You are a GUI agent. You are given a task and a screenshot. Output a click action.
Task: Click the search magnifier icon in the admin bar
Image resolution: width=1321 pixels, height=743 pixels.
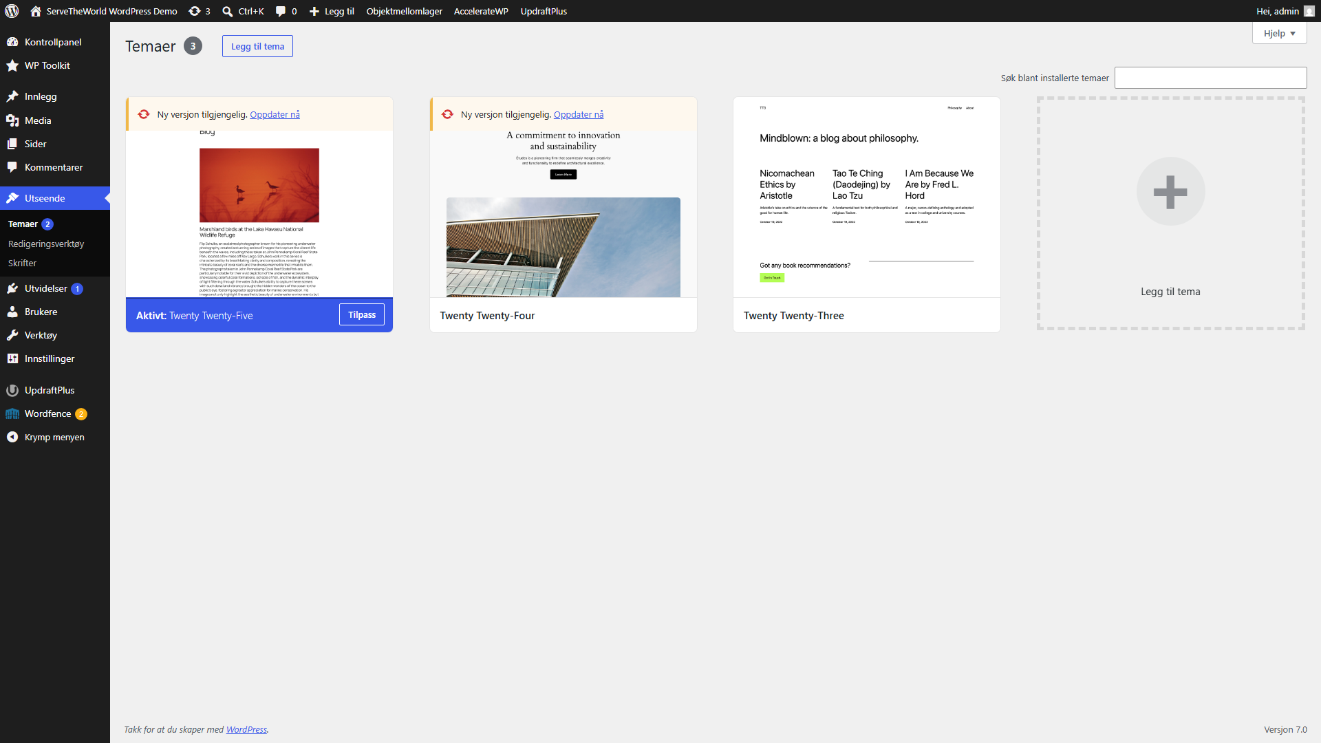(x=228, y=11)
